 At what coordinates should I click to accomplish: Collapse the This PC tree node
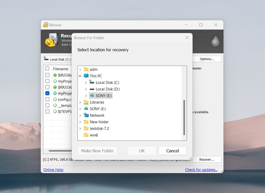[80, 76]
